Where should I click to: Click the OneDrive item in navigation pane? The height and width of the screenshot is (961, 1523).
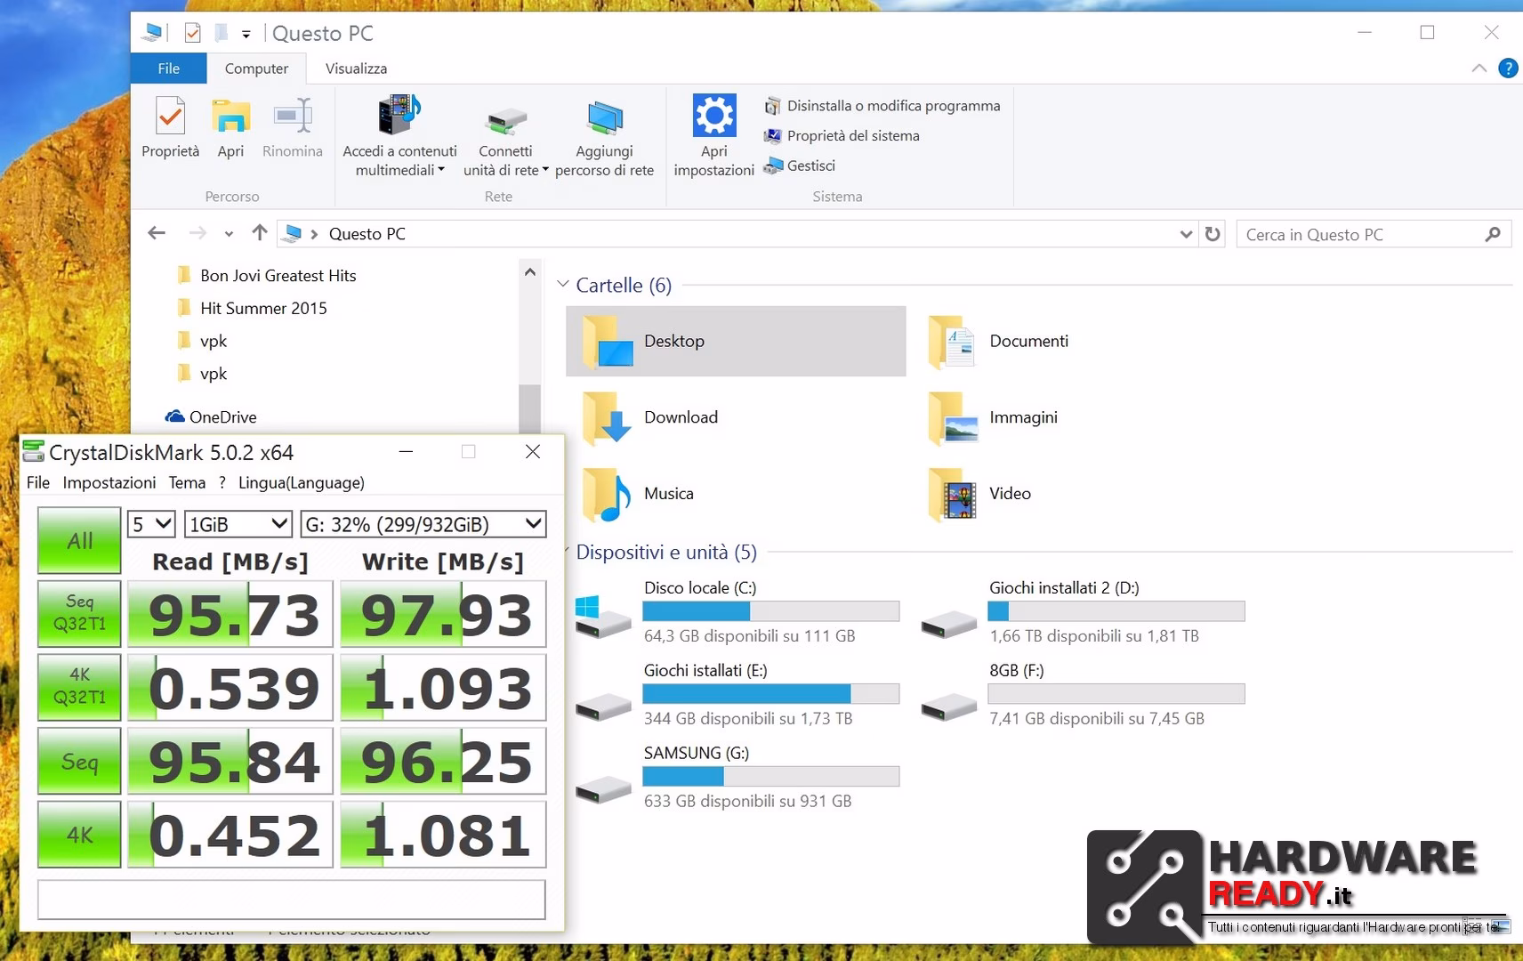[211, 417]
